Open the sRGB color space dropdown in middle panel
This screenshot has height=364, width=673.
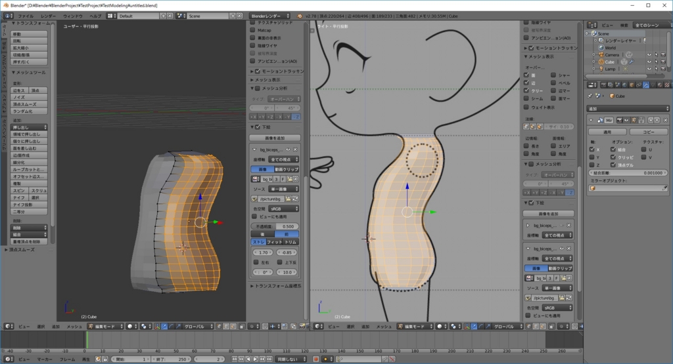pos(284,209)
